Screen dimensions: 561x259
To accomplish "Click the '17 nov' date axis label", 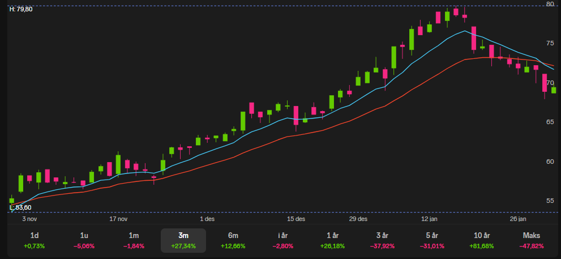I will 119,219.
